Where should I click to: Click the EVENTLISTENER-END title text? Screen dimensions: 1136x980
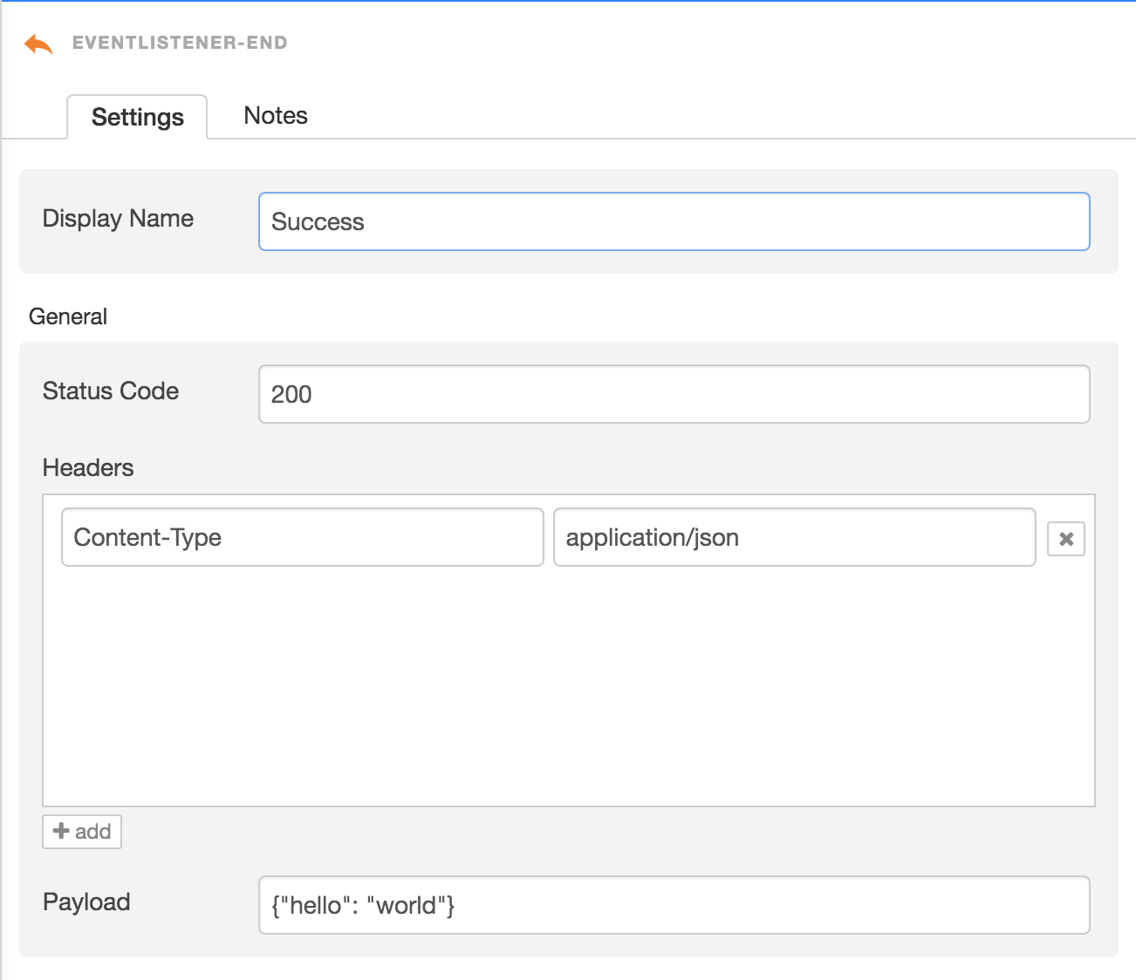pos(180,43)
